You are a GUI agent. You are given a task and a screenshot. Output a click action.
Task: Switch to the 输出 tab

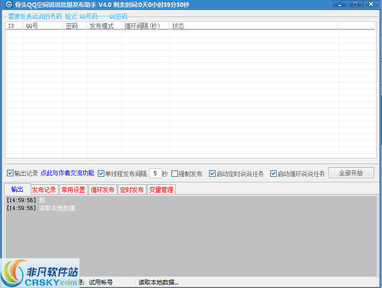(17, 189)
